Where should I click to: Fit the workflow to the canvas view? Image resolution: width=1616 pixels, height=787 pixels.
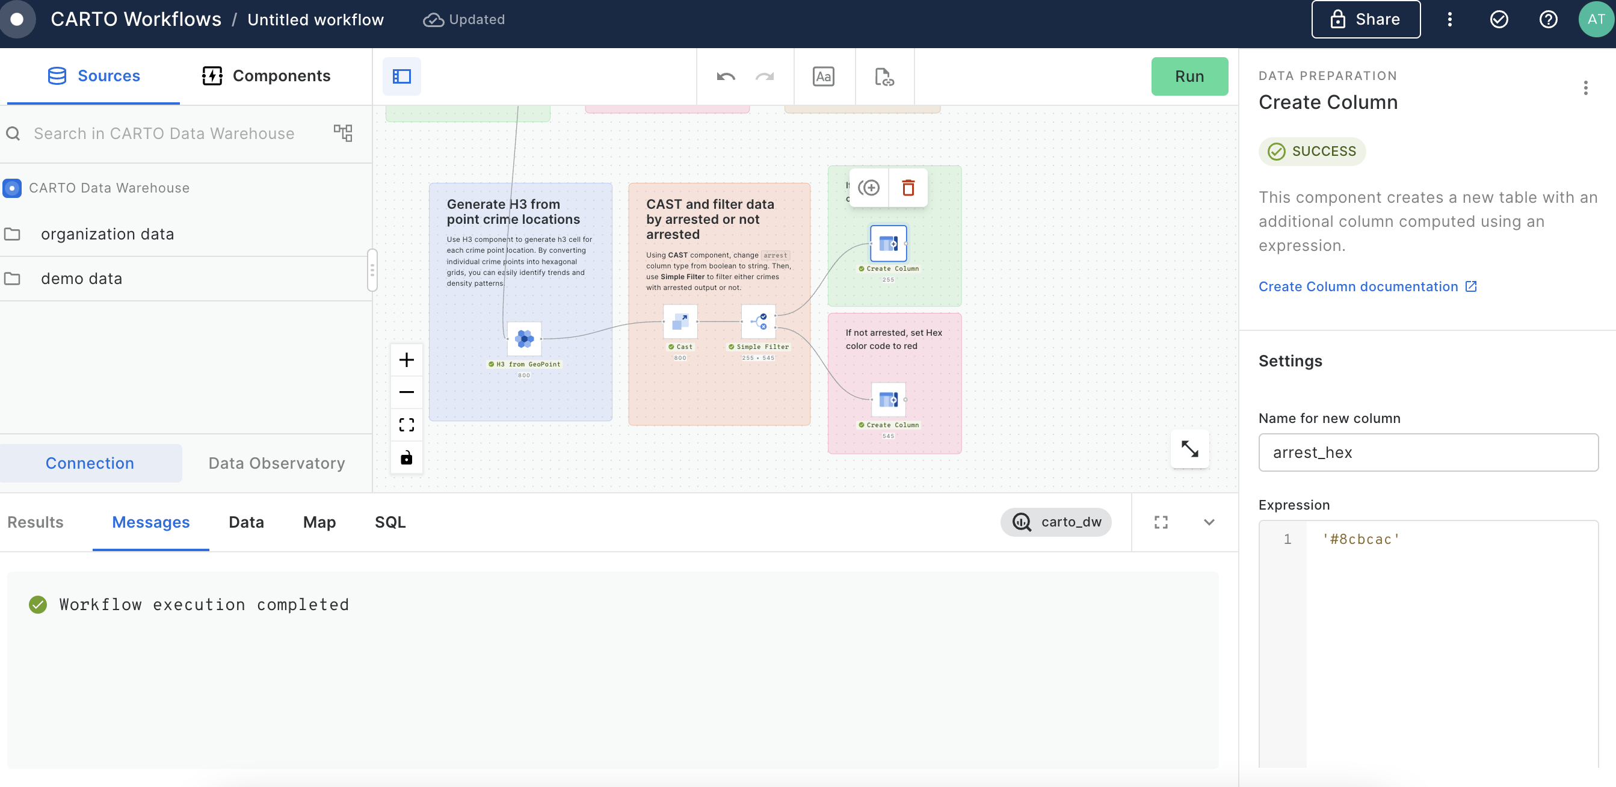pyautogui.click(x=407, y=425)
